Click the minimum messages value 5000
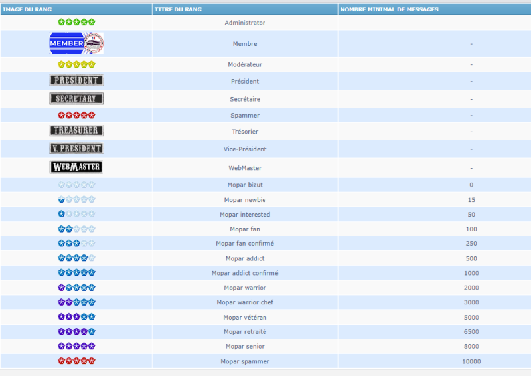 click(x=471, y=318)
